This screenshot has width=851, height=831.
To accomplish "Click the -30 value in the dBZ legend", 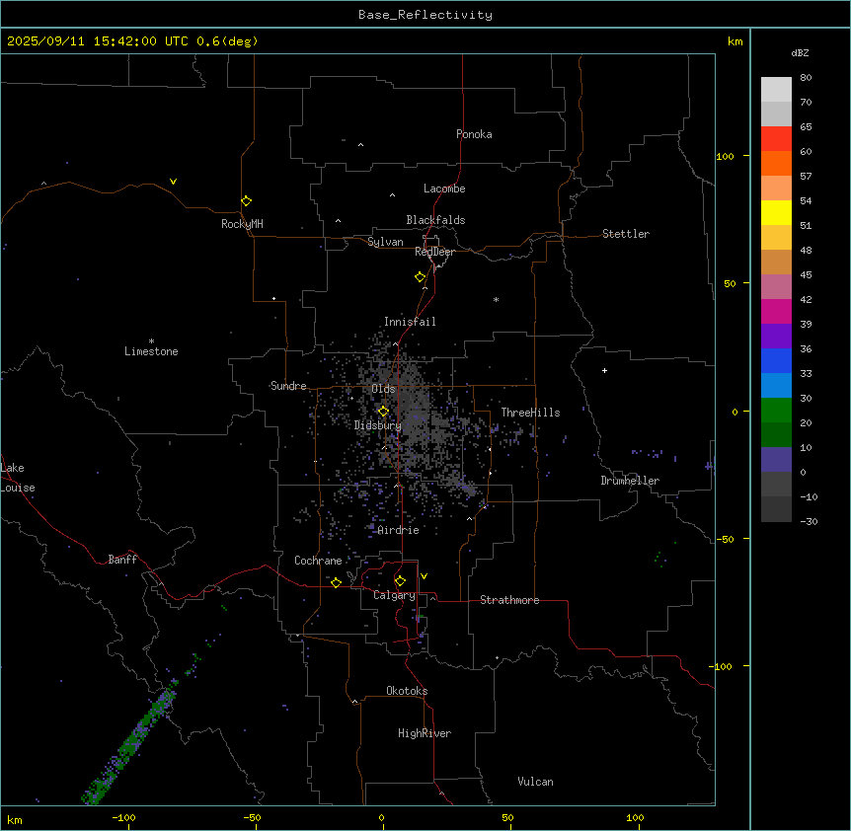I will pyautogui.click(x=809, y=521).
